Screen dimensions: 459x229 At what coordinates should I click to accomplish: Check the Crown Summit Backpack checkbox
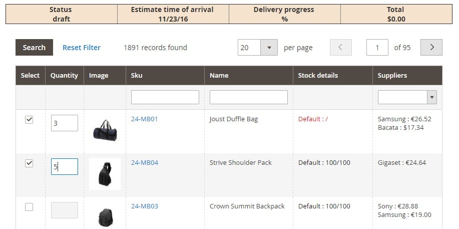(29, 207)
